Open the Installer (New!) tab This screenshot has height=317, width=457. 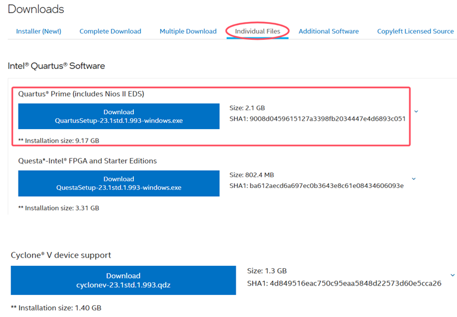coord(39,31)
